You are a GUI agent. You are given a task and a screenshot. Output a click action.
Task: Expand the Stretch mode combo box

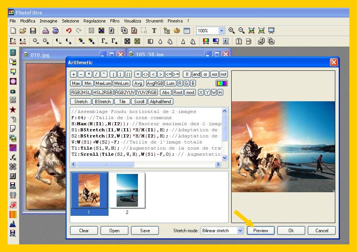pyautogui.click(x=240, y=231)
